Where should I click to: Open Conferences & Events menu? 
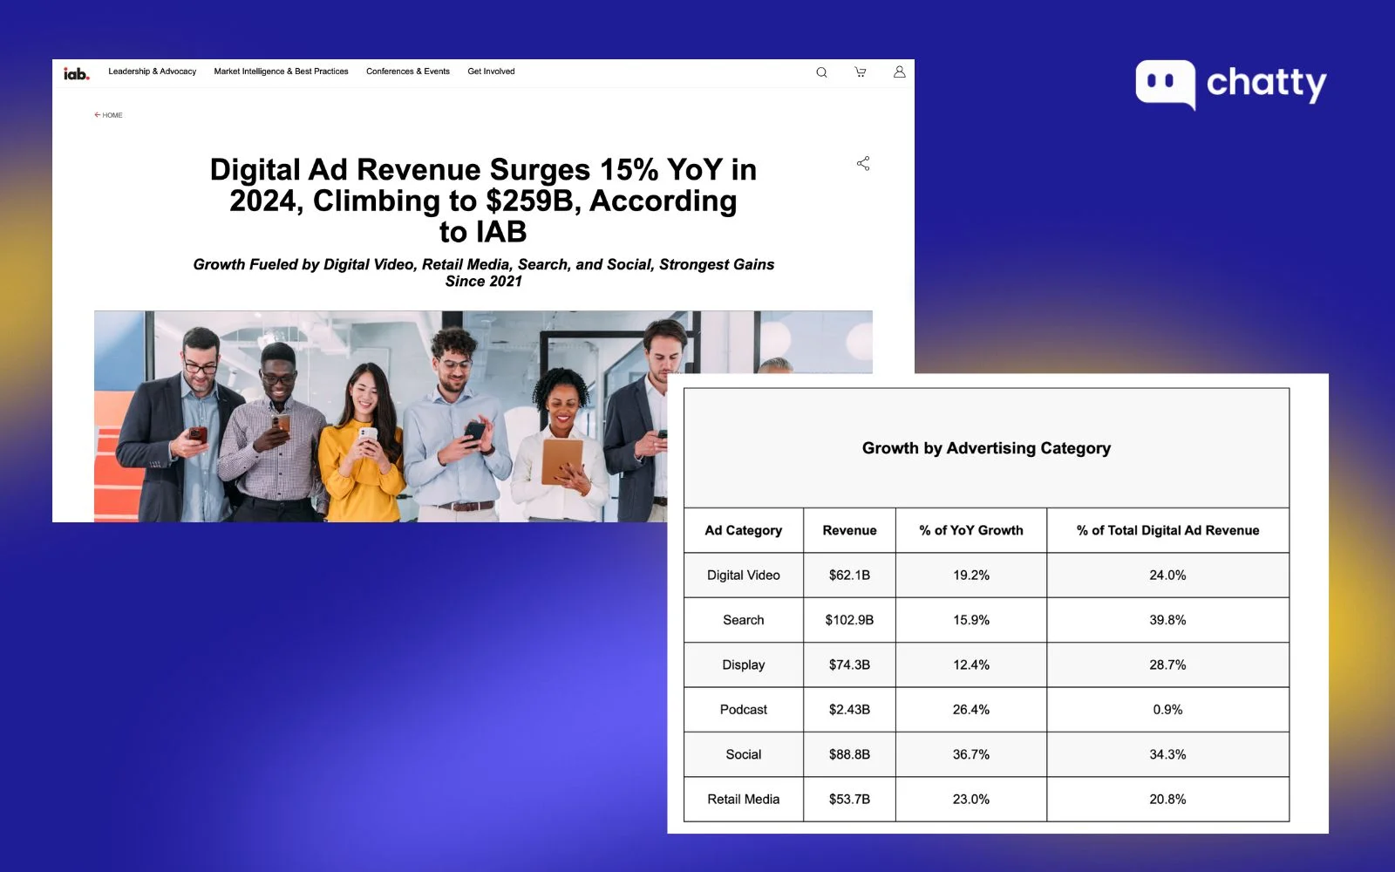[408, 72]
